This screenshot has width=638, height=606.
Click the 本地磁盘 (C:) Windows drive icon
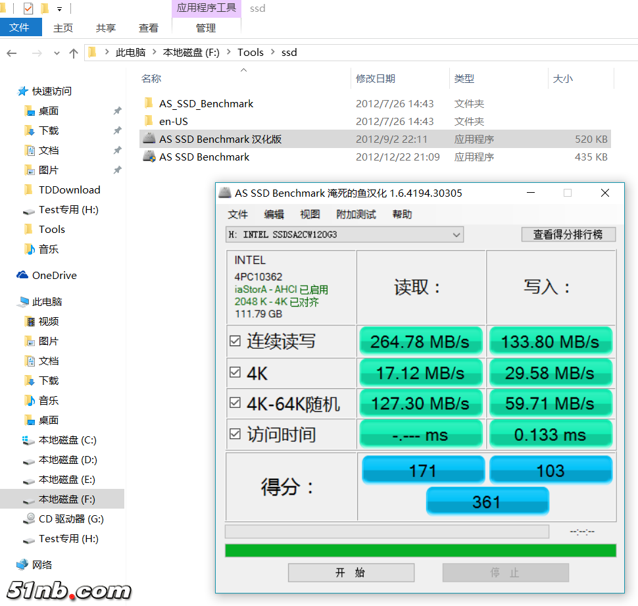click(x=29, y=440)
